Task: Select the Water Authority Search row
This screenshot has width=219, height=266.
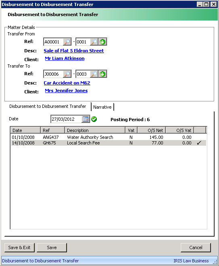Action: click(x=108, y=137)
